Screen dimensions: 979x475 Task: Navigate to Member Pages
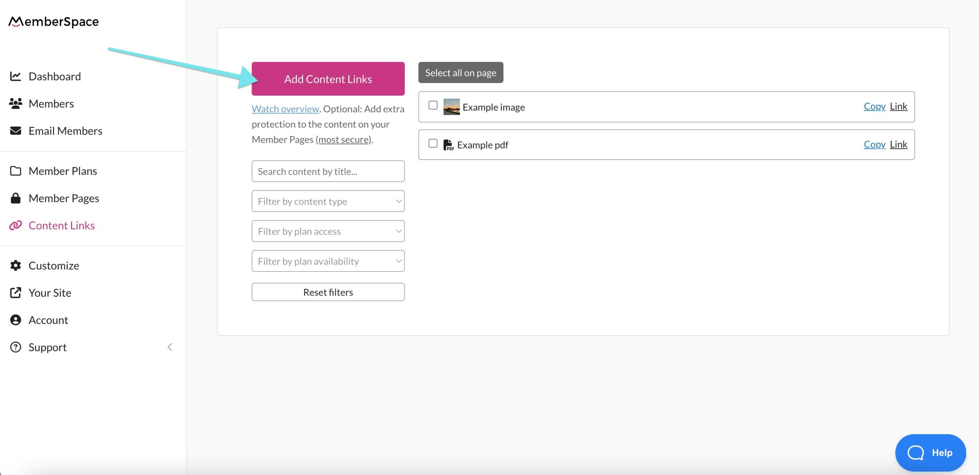click(x=64, y=198)
